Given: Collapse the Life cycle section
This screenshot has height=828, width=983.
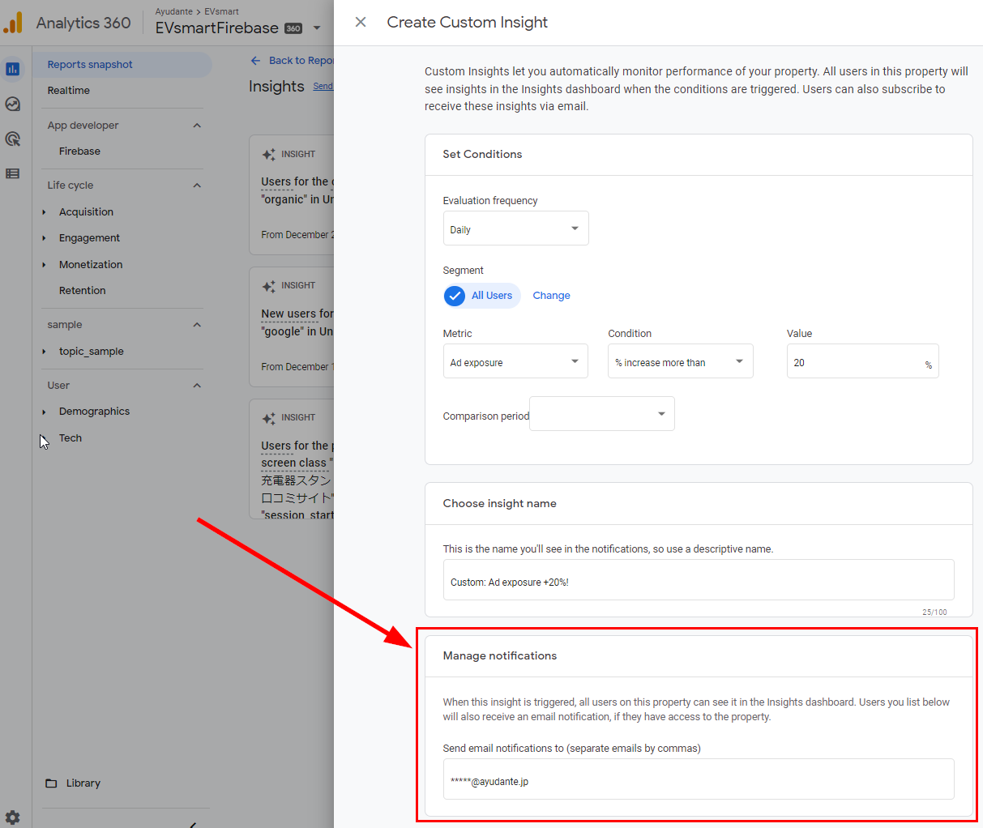Looking at the screenshot, I should tap(197, 186).
